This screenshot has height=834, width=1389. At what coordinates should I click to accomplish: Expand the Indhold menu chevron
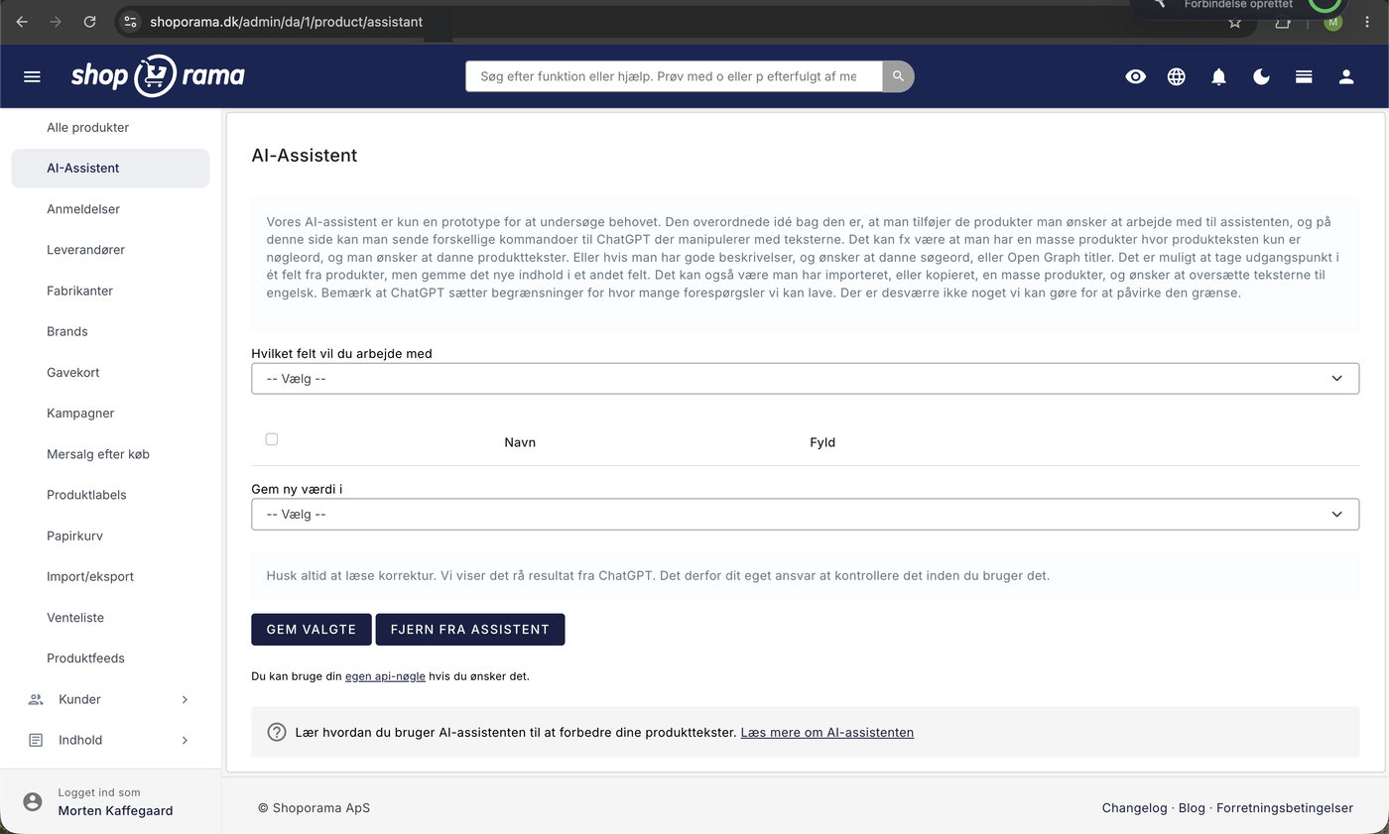pos(185,740)
